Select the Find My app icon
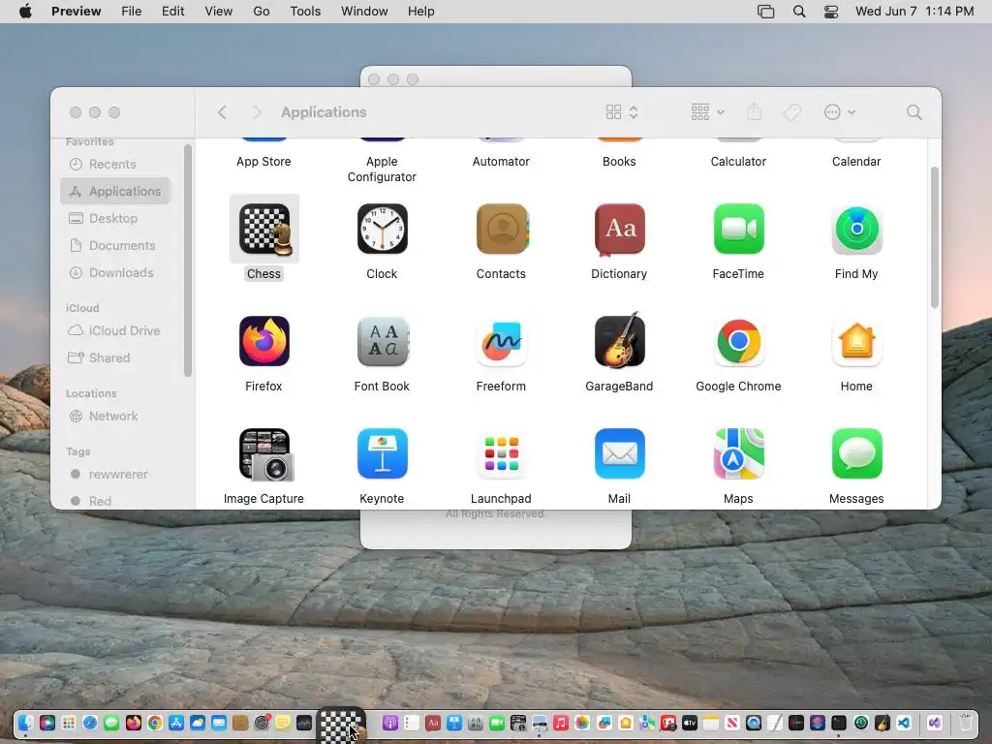 point(856,229)
